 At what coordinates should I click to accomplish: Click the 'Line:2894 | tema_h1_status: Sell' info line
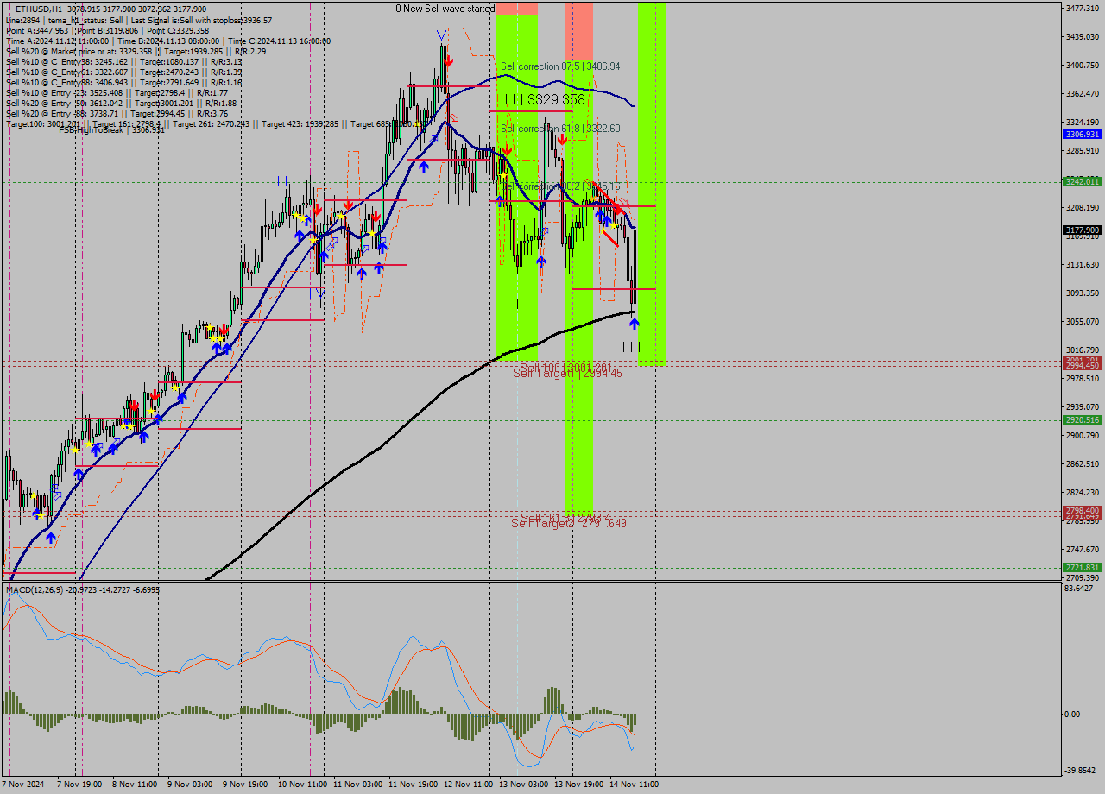pos(138,20)
